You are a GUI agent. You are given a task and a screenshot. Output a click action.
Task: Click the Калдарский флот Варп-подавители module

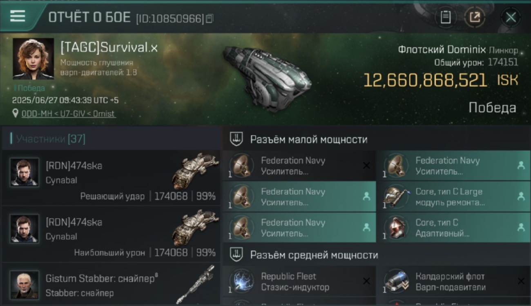pos(453,282)
